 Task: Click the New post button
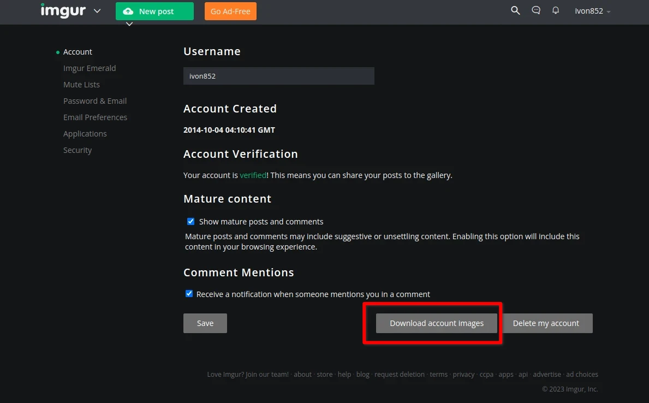(154, 11)
